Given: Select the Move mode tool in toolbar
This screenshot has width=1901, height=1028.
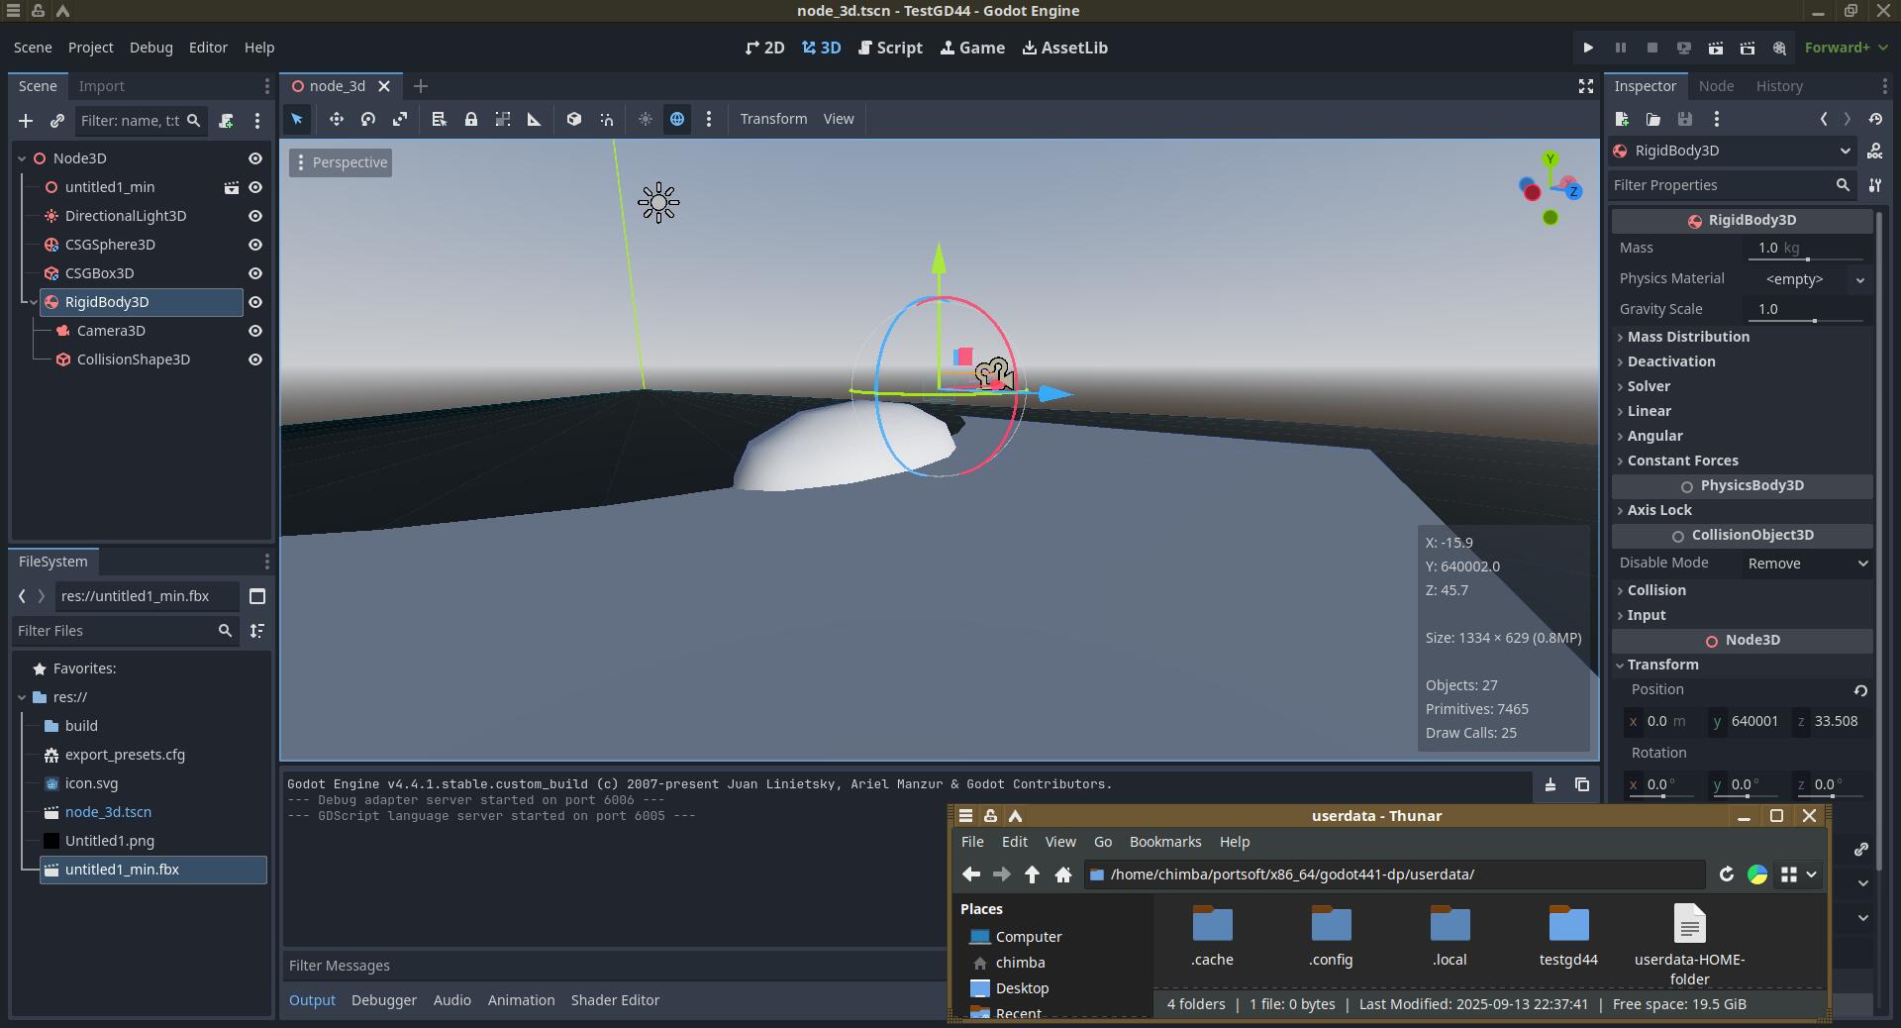Looking at the screenshot, I should click(337, 119).
